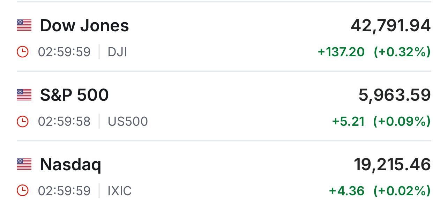Click the IXIC ticker symbol

[120, 191]
